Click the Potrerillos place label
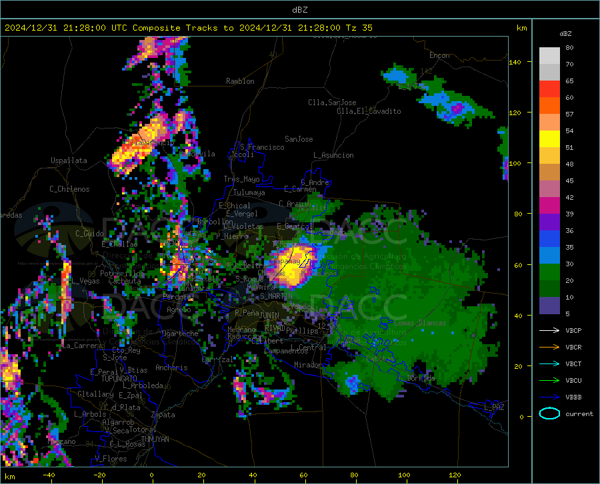 [122, 274]
